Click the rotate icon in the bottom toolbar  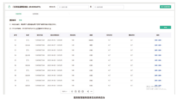tap(72, 91)
